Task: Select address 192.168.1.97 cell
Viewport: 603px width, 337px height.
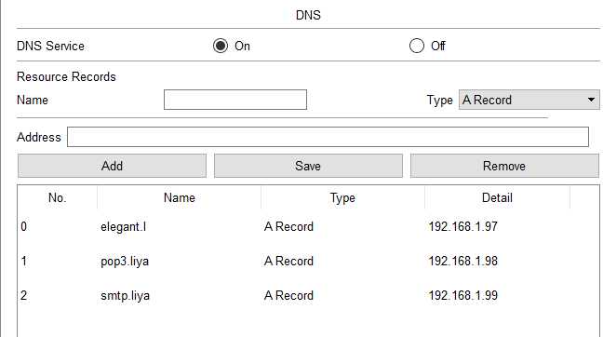Action: coord(463,226)
